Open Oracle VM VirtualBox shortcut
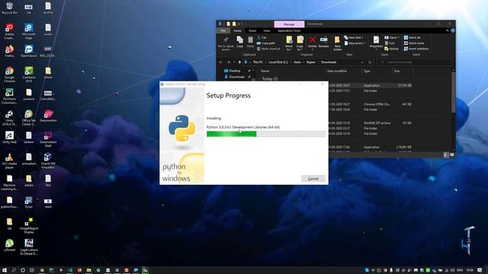Image resolution: width=488 pixels, height=274 pixels. coord(47,161)
